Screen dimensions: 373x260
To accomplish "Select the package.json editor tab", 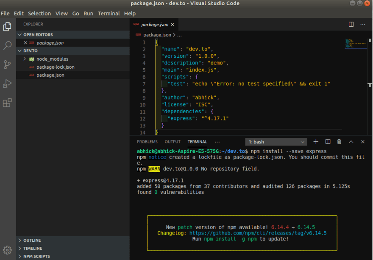I will pos(154,25).
